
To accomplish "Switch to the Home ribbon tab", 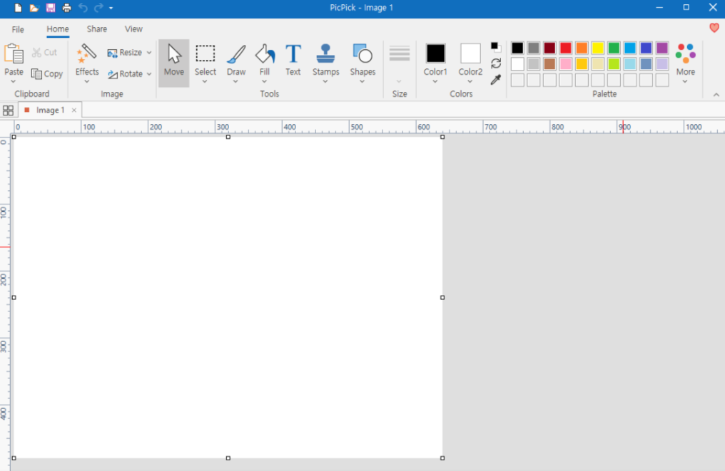I will (58, 29).
